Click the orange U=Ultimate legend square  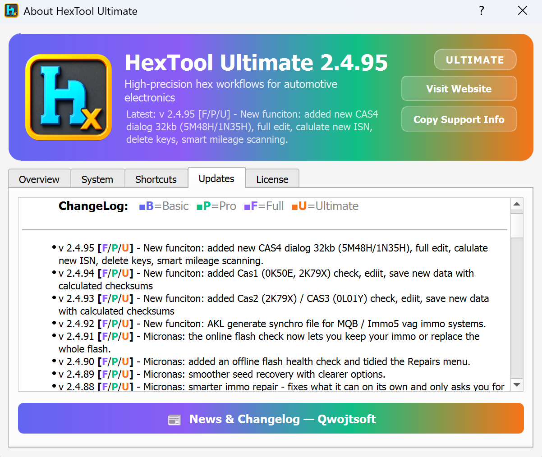pos(294,207)
